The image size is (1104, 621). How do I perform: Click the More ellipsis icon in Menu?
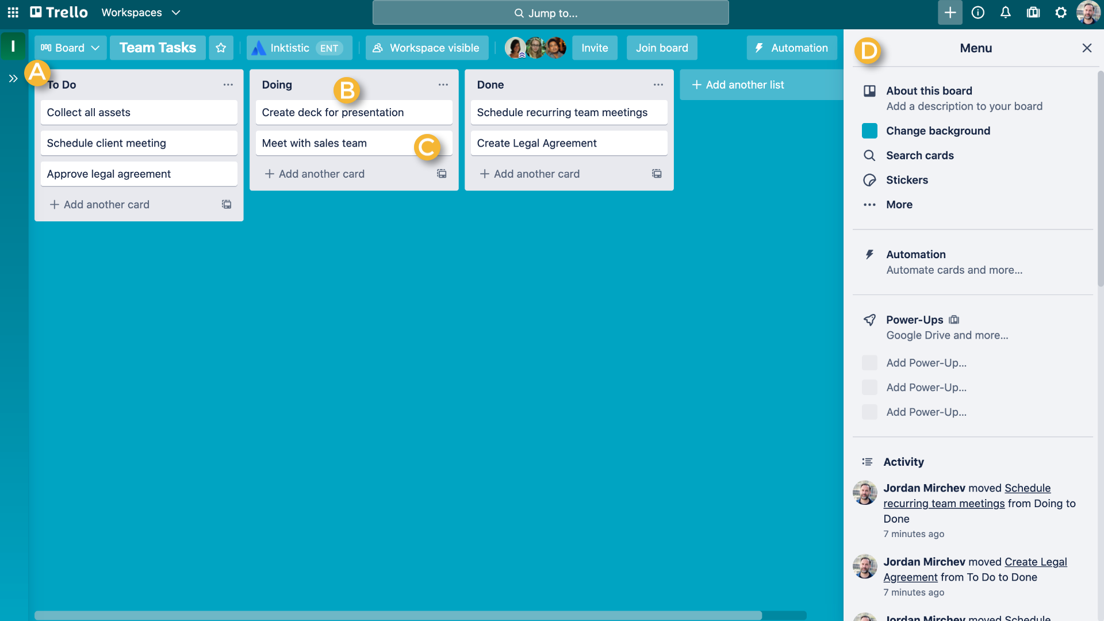coord(870,204)
